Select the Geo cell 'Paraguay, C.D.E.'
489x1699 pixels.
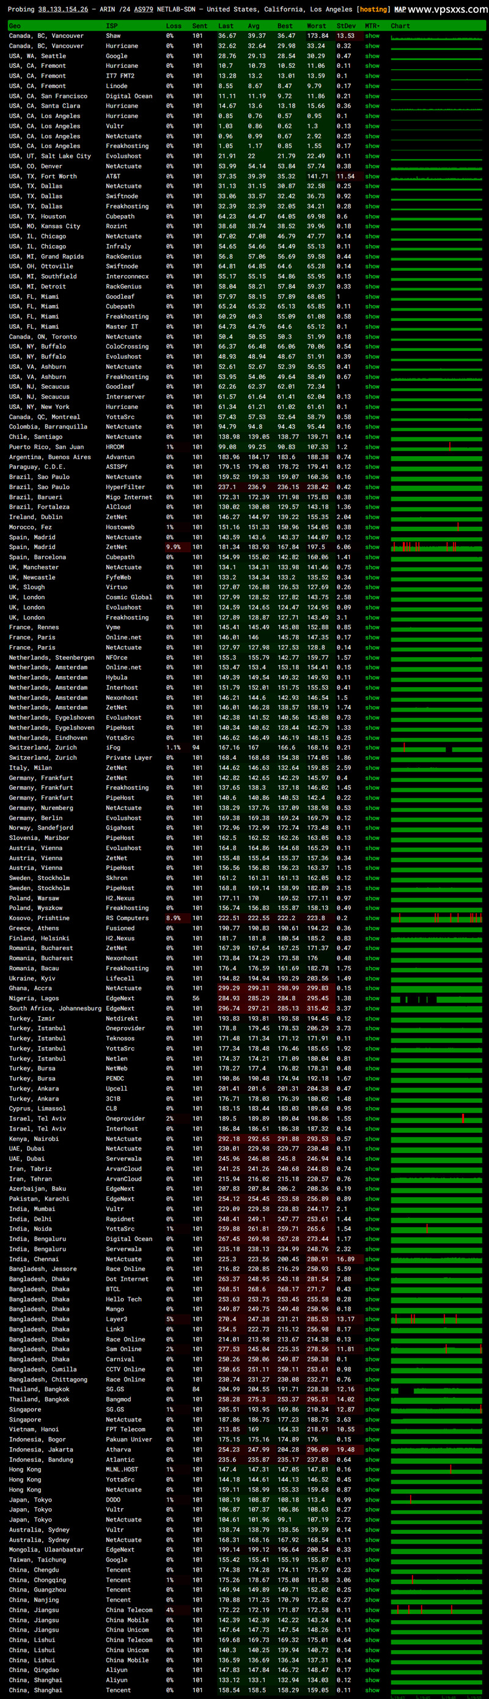pos(37,467)
